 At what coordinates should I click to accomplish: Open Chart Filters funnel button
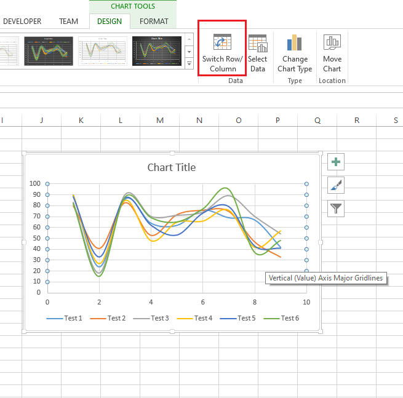click(336, 209)
